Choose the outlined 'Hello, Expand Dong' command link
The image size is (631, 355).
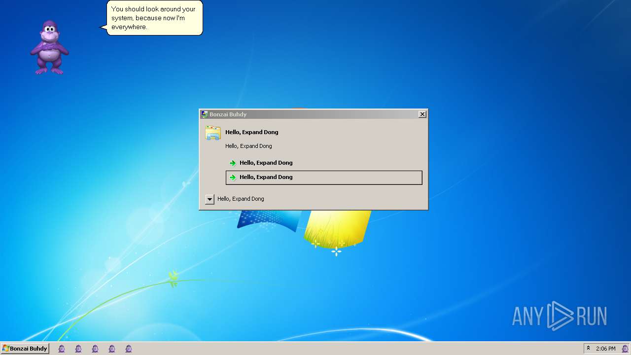pyautogui.click(x=324, y=177)
